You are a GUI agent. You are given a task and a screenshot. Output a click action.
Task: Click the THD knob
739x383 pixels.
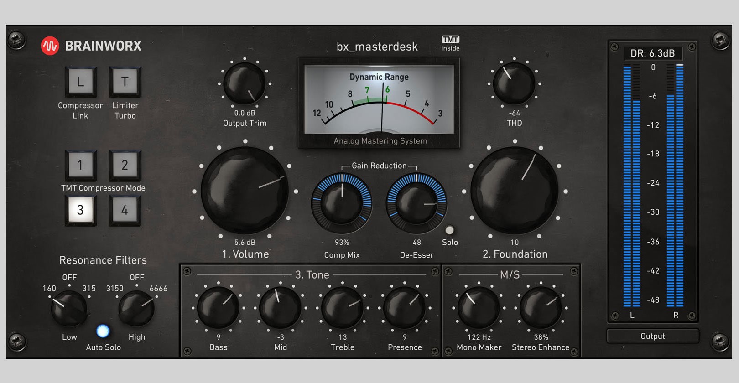coord(514,84)
